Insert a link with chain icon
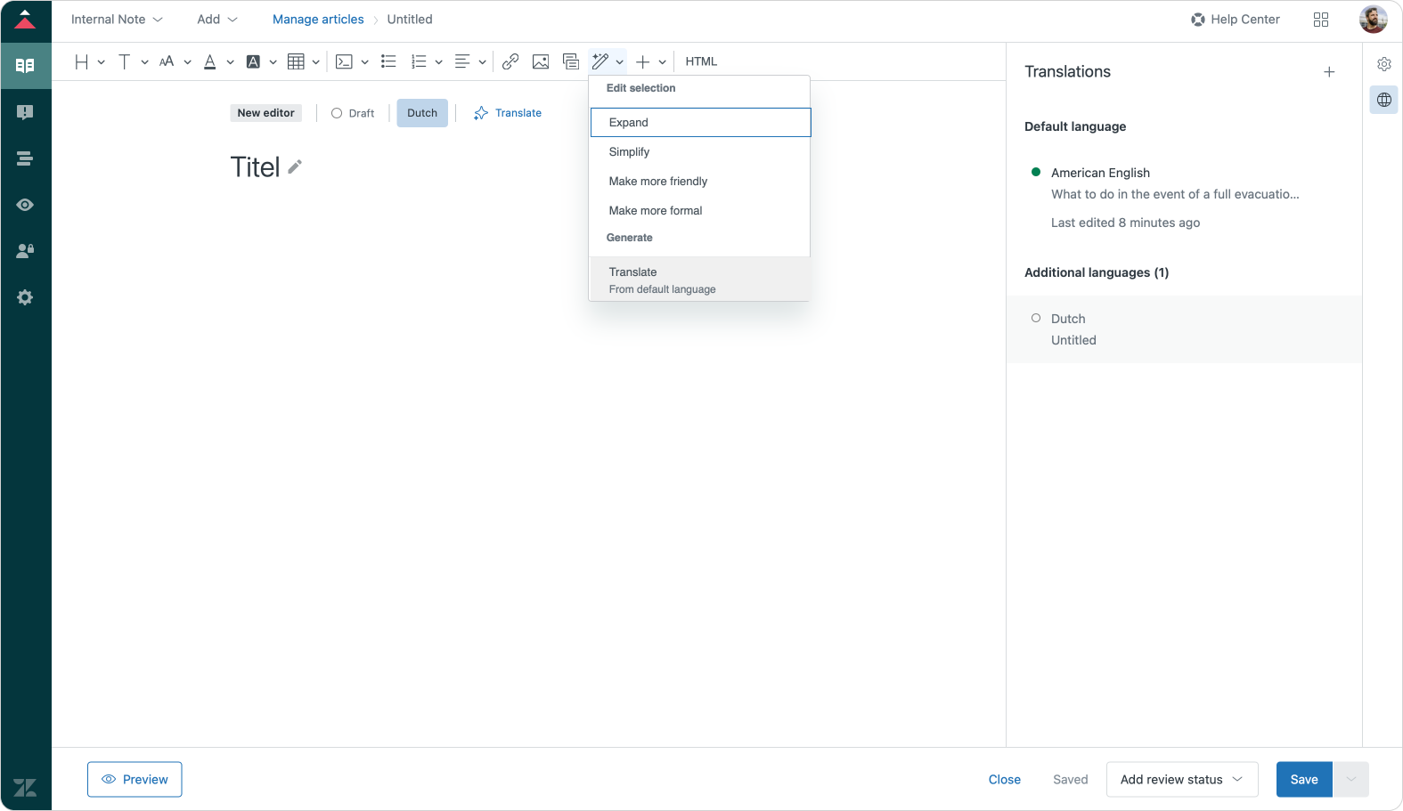The width and height of the screenshot is (1403, 811). pos(510,61)
